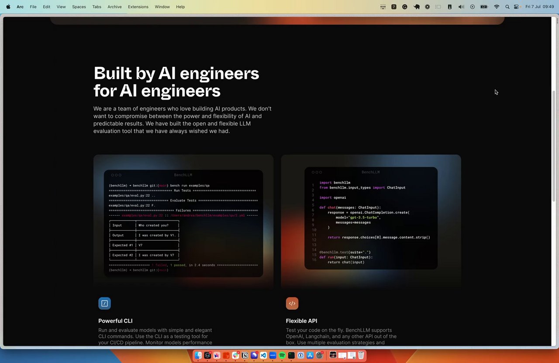Image resolution: width=559 pixels, height=363 pixels.
Task: Launch the App Store from the Dock
Action: [310, 355]
